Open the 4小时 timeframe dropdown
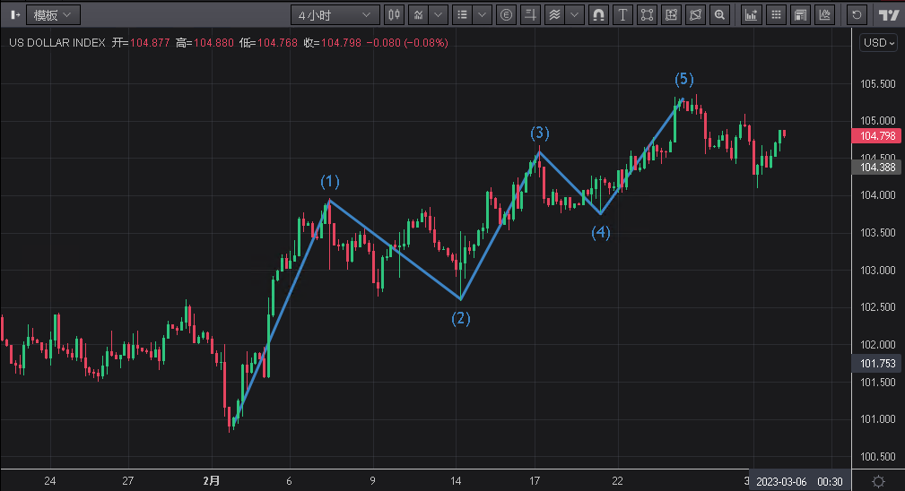Viewport: 905px width, 491px height. pos(335,15)
